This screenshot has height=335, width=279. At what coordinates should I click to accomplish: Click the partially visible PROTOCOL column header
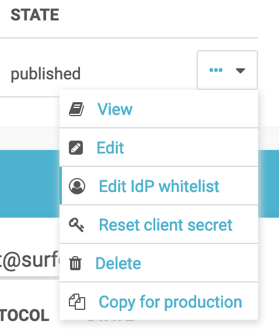coord(25,315)
